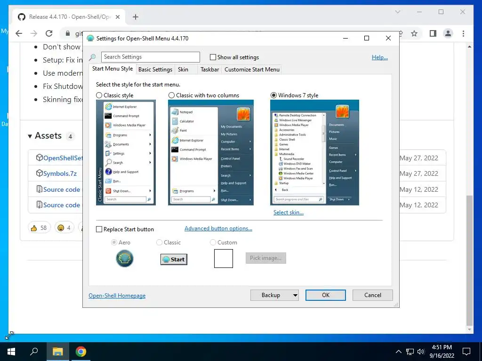This screenshot has width=482, height=361.
Task: Open Chrome three-dot menu
Action: click(x=463, y=33)
